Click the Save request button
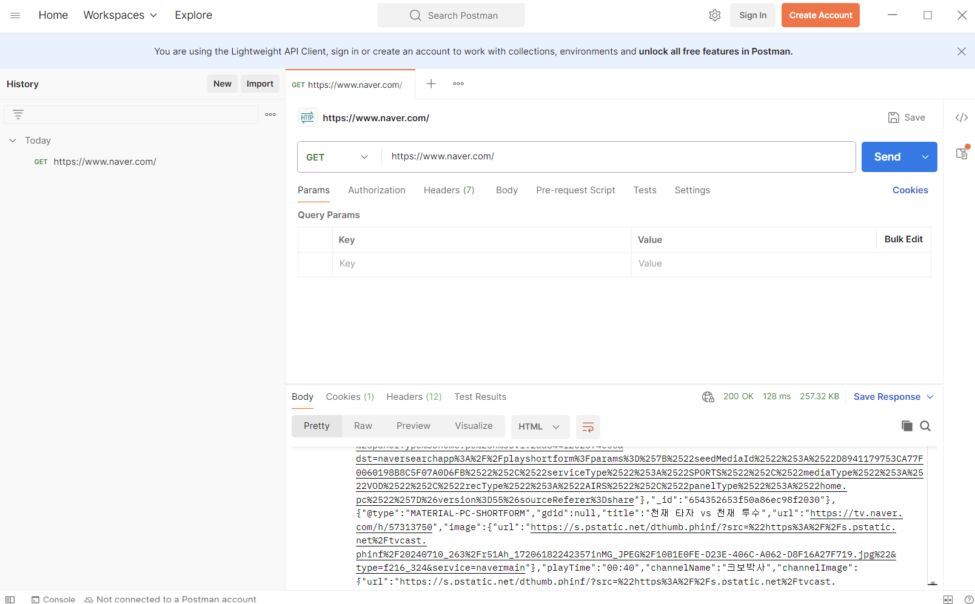Image resolution: width=975 pixels, height=604 pixels. coord(906,118)
